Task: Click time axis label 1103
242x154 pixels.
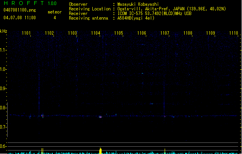Action: (x=72, y=33)
